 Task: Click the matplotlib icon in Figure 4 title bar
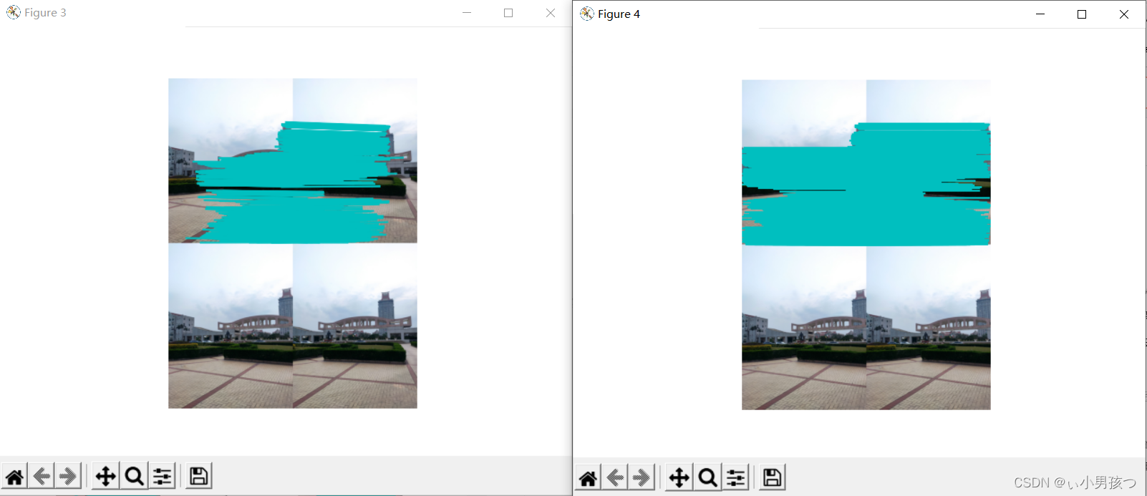[587, 14]
